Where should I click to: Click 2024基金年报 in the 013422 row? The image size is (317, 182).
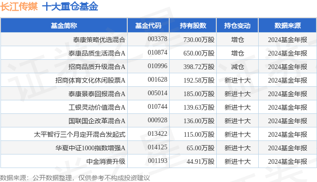tap(288, 134)
